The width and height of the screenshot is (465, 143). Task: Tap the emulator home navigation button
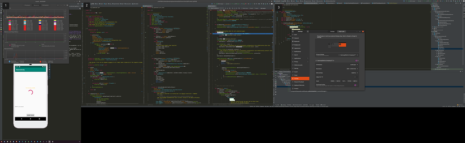tap(31, 119)
